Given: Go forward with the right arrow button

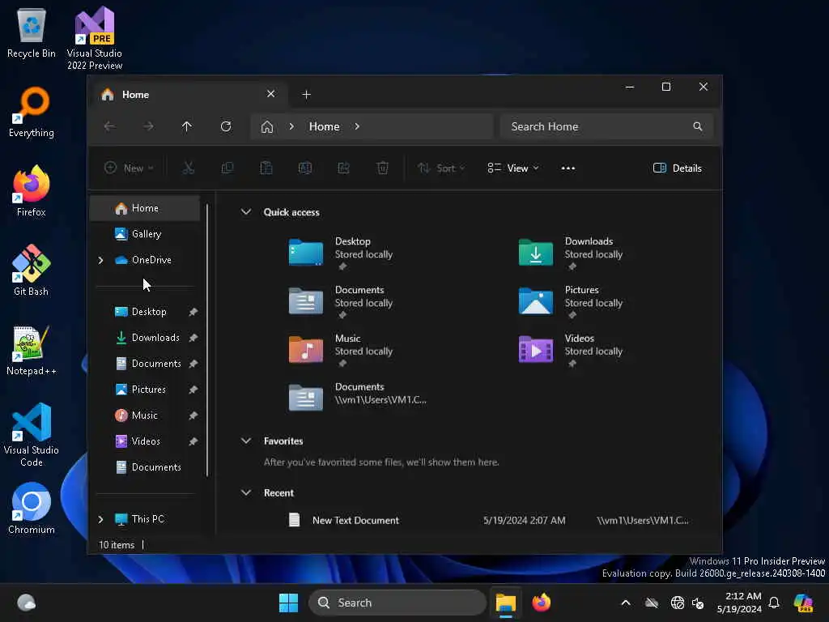Looking at the screenshot, I should [149, 126].
